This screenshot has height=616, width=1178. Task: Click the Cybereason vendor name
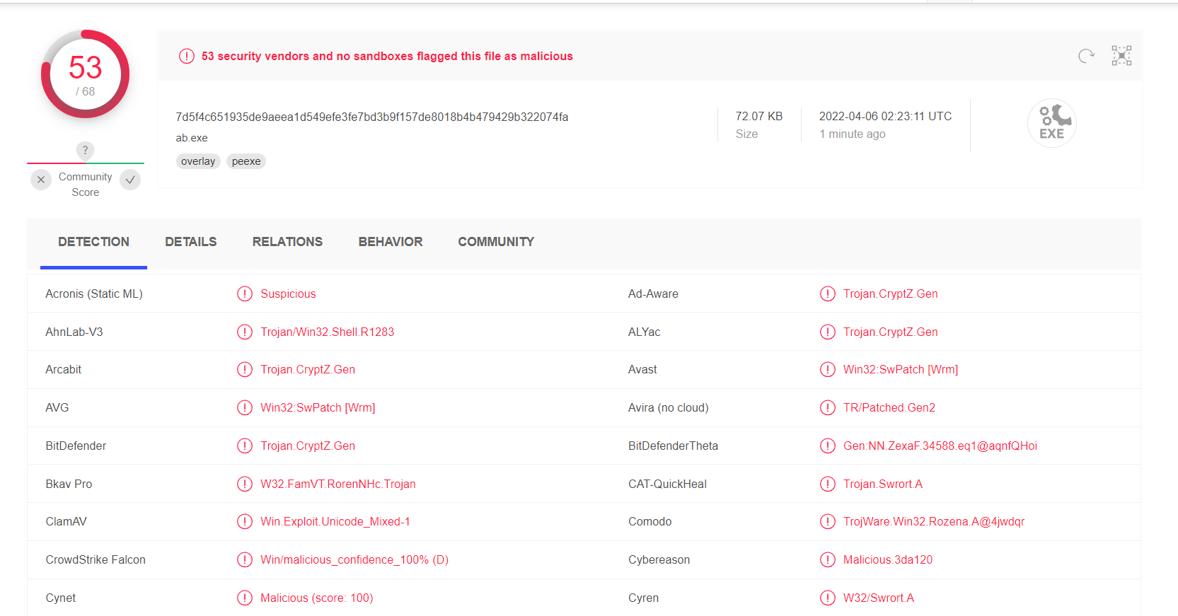click(x=659, y=559)
